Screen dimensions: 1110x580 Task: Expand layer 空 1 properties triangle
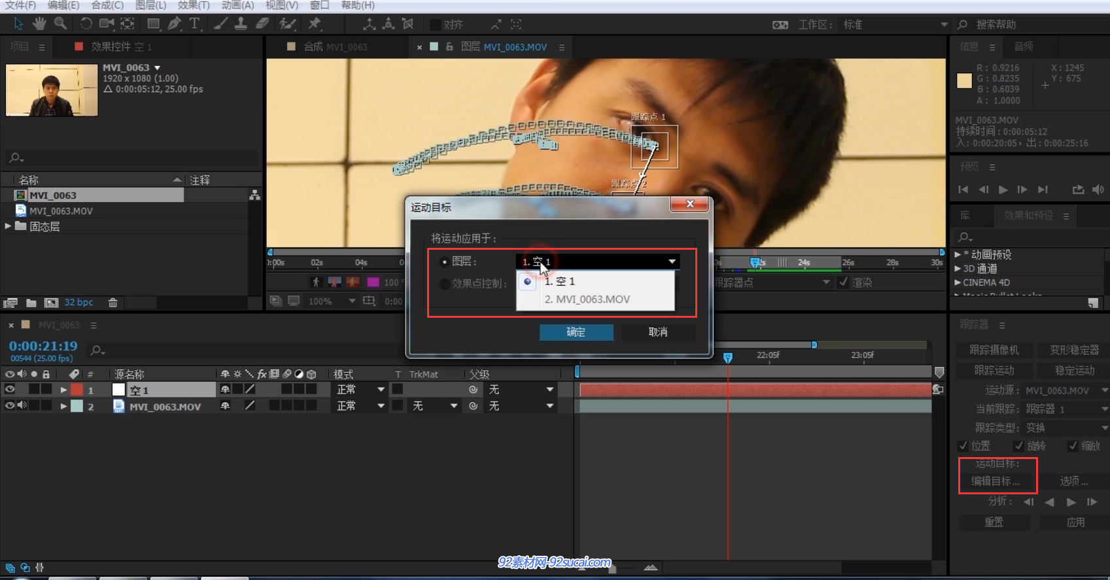point(63,390)
